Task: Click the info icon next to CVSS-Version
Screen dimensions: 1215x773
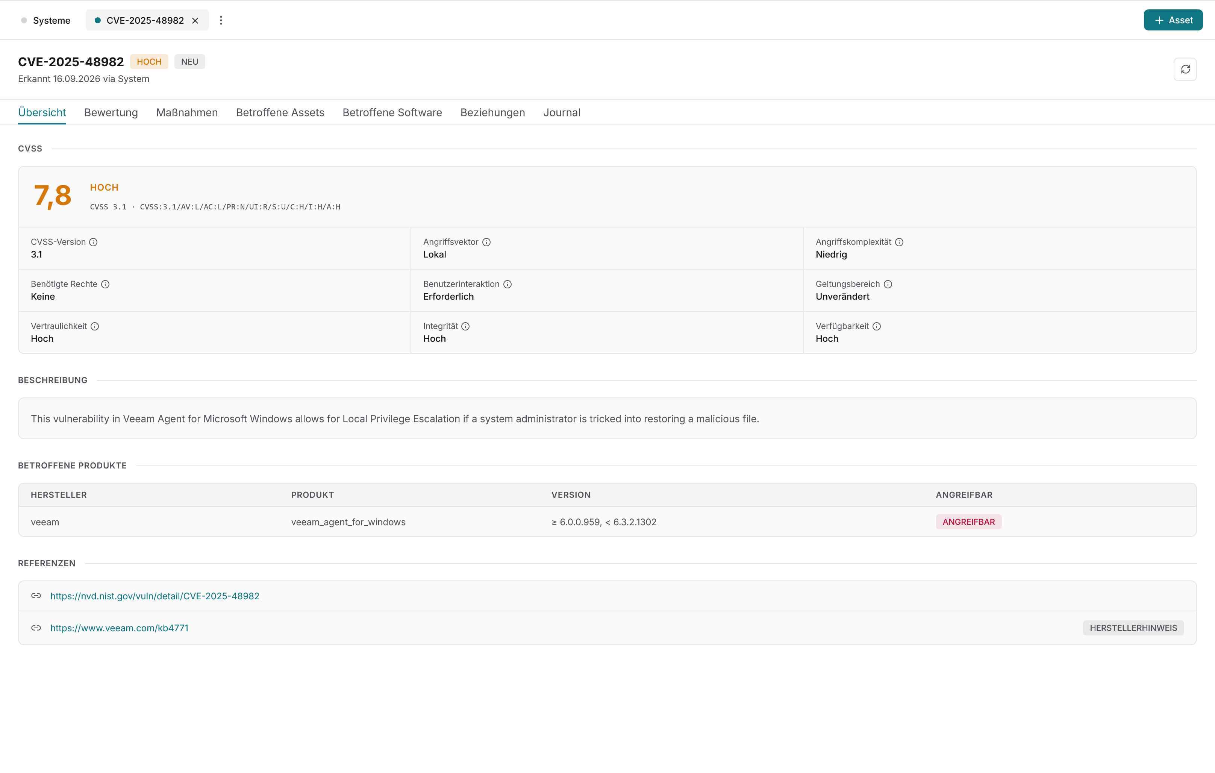Action: (93, 242)
